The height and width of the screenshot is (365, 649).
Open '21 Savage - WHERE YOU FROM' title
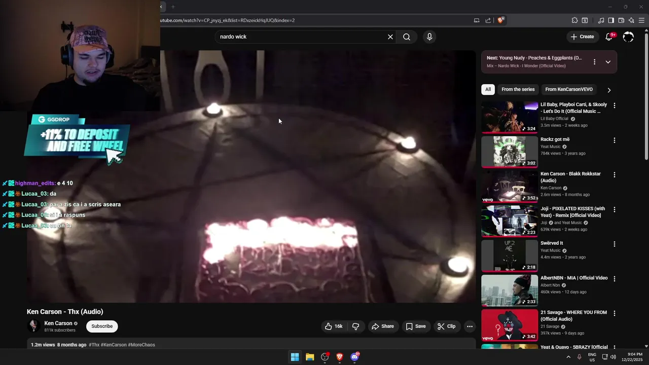pos(573,315)
